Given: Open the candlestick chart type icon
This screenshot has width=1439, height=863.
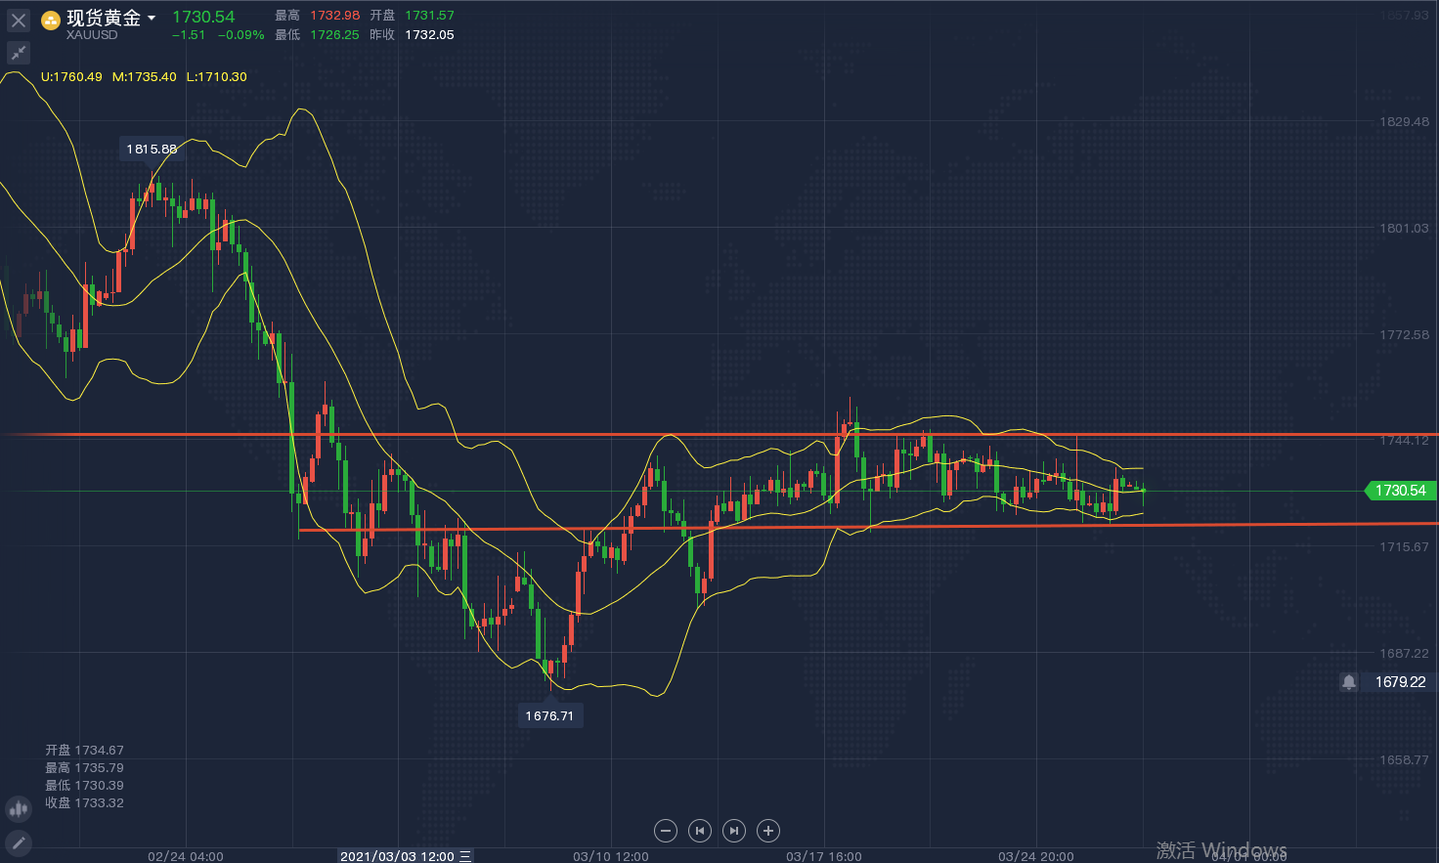Looking at the screenshot, I should click(x=19, y=808).
